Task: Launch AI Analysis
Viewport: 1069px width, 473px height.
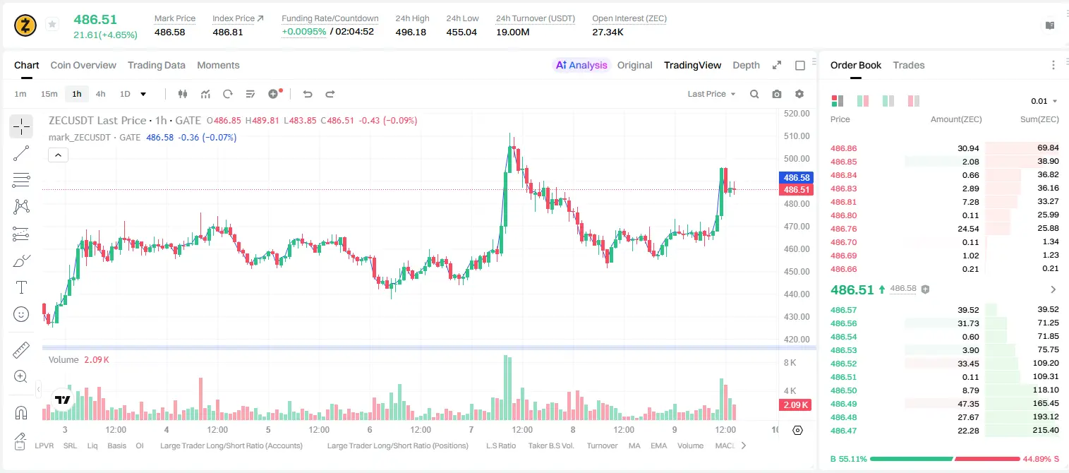Action: pyautogui.click(x=581, y=65)
